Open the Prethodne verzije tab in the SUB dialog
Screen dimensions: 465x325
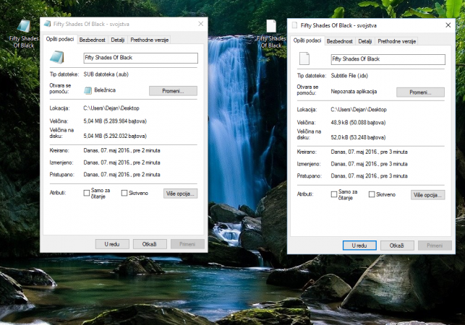click(150, 40)
